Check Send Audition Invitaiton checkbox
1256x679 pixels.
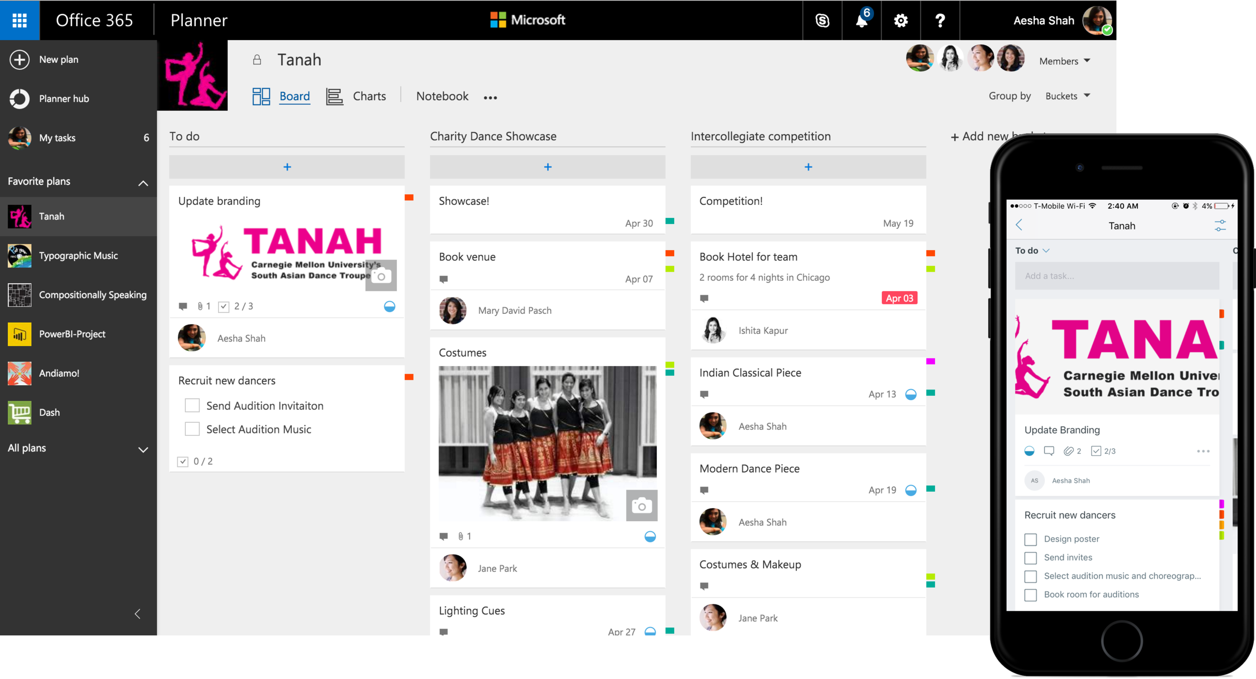(192, 405)
